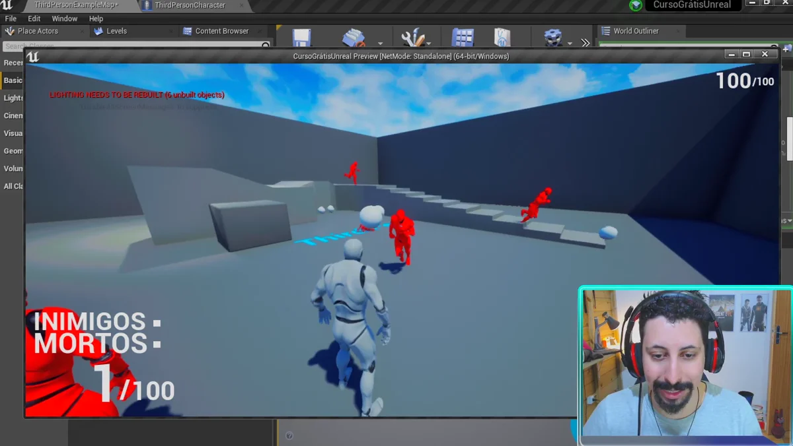Click the green source control status icon

point(636,5)
